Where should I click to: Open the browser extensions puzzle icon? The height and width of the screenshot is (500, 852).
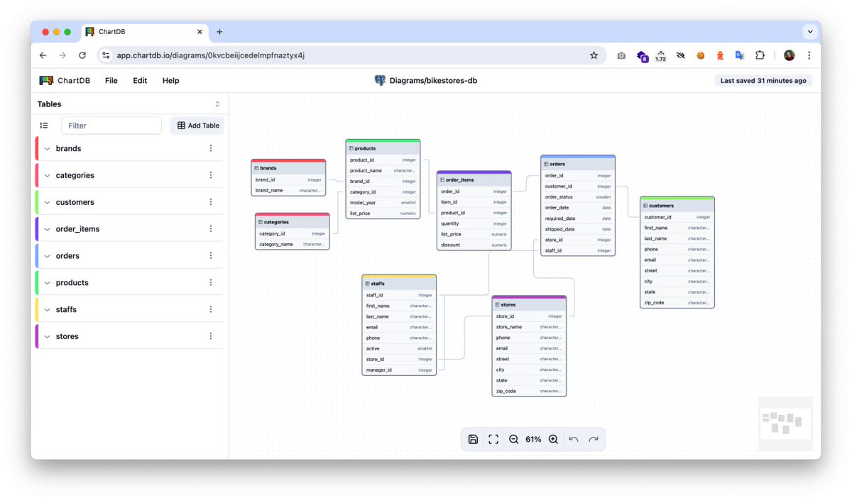coord(760,55)
